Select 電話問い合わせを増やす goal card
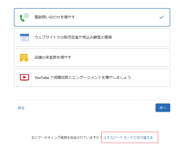 [x=92, y=17]
